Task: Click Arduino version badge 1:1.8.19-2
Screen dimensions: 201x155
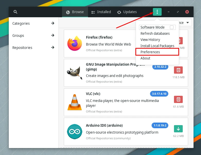Action: pyautogui.click(x=160, y=125)
